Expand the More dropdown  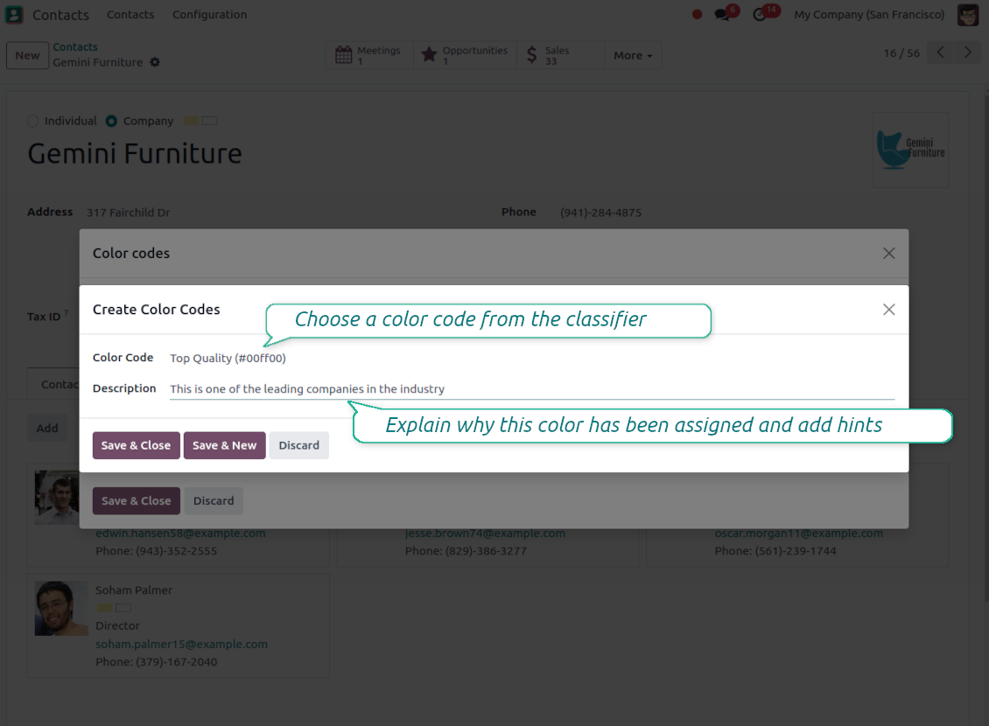tap(633, 55)
